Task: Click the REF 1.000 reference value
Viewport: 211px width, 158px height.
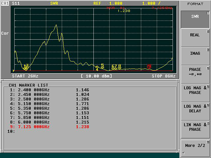Action: [x=108, y=3]
